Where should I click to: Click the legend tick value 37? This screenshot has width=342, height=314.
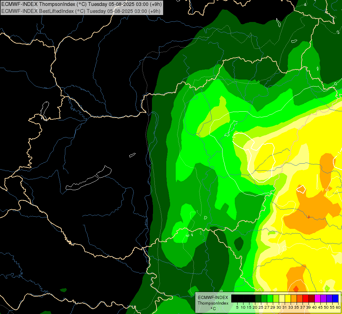[x=303, y=307]
